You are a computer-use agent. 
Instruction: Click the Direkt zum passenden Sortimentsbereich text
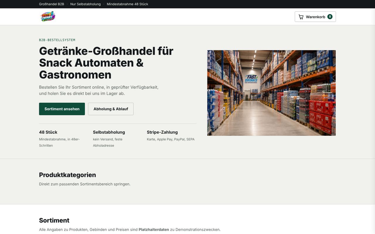pyautogui.click(x=85, y=184)
